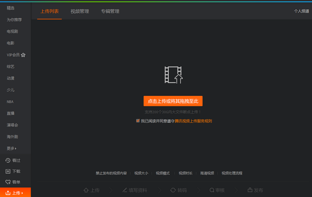Screen dimensions: 312x197
Task: Click the 填写资料 pencil step icon
Action: tap(125, 190)
